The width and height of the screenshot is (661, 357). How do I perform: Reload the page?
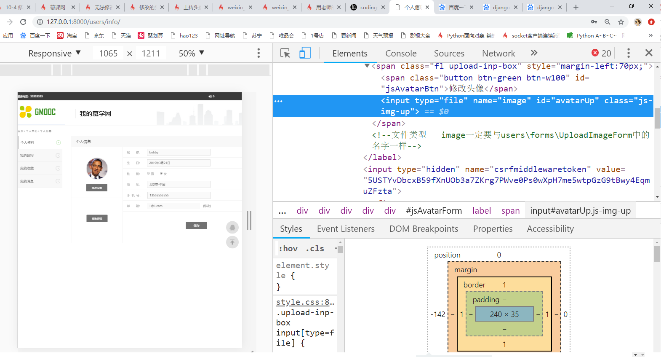pyautogui.click(x=23, y=22)
